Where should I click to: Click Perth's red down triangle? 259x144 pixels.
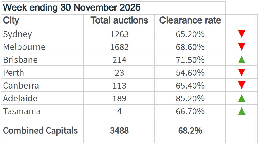click(241, 72)
